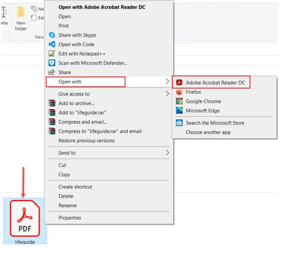This screenshot has height=258, width=296.
Task: Select Rename from the context menu
Action: point(109,205)
